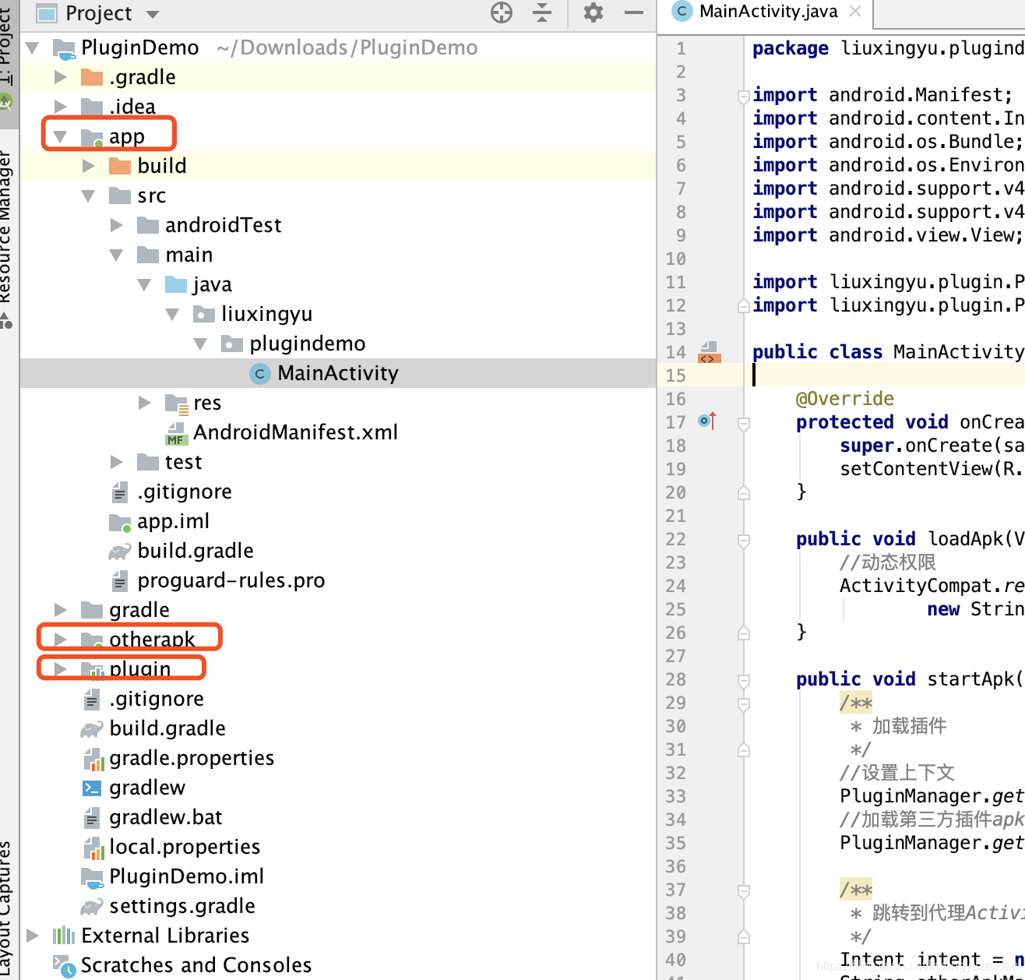Image resolution: width=1025 pixels, height=980 pixels.
Task: Select gradle.properties file
Action: click(192, 758)
